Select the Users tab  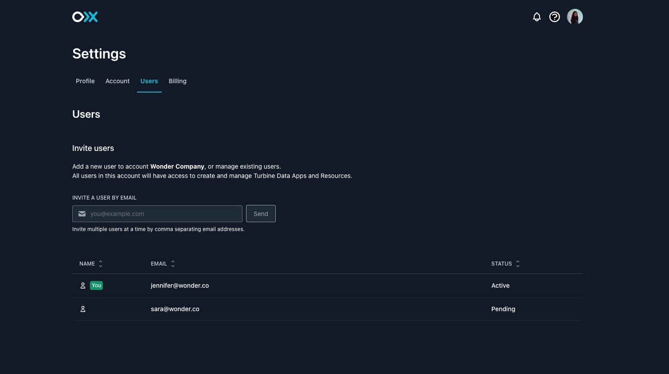pos(149,81)
